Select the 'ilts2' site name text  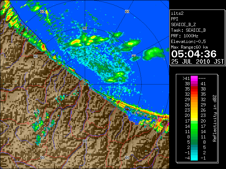(177, 13)
